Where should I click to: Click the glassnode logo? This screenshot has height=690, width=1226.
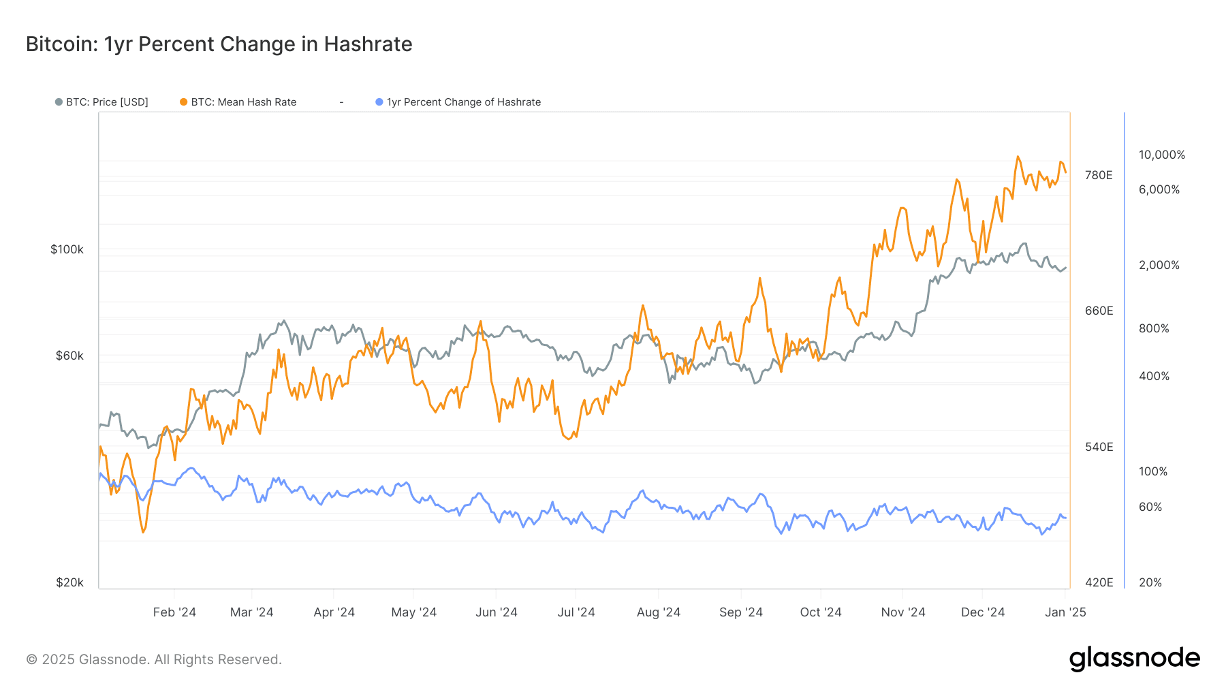click(x=1135, y=659)
